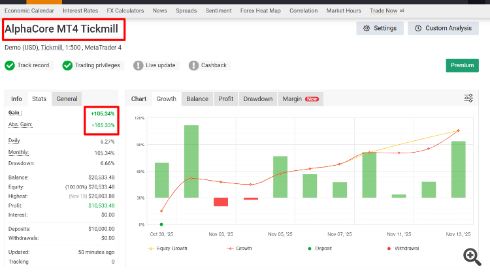Screen dimensions: 490x274
Task: Follow the Tickmill broker link
Action: coord(52,48)
